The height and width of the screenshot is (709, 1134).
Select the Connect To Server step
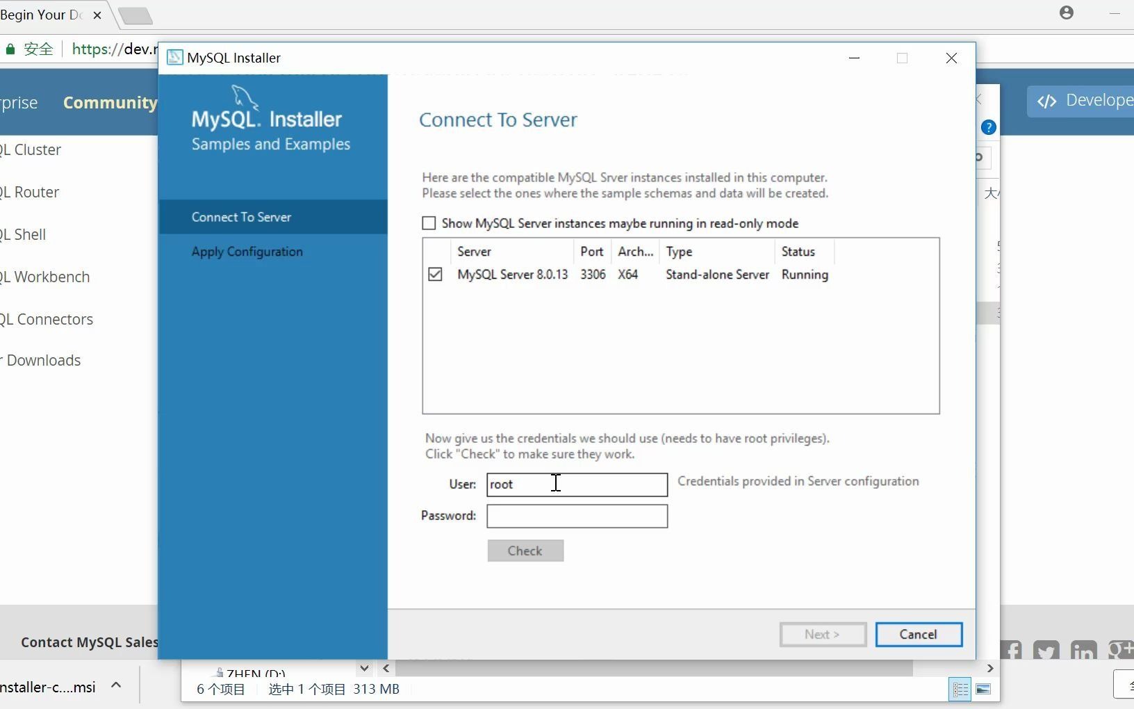coord(272,217)
